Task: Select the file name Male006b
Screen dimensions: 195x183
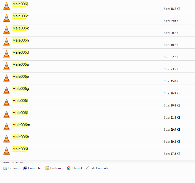Action: point(21,137)
